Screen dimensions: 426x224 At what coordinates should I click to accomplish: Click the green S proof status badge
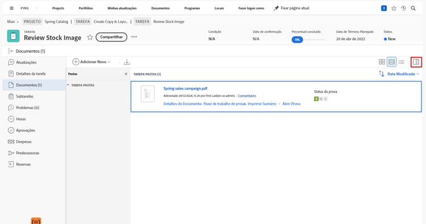pyautogui.click(x=316, y=99)
